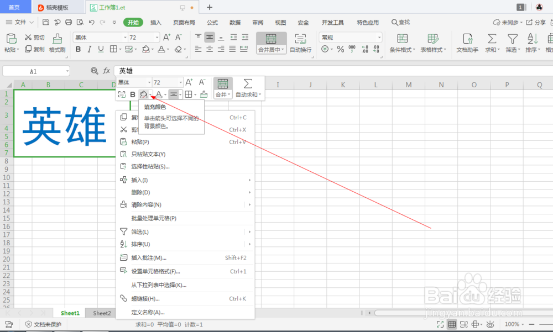
Task: Click the Cut (剪切) scissors button in ribbon
Action: [x=34, y=38]
